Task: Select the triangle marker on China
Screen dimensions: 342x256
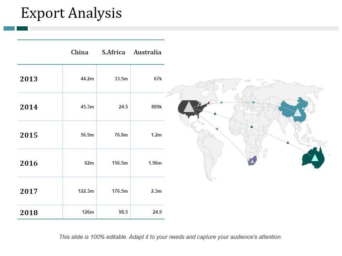Action: coord(297,113)
